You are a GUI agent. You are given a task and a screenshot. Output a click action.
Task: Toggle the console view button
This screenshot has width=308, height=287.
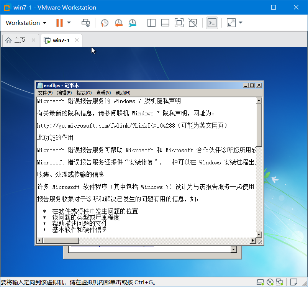point(212,23)
